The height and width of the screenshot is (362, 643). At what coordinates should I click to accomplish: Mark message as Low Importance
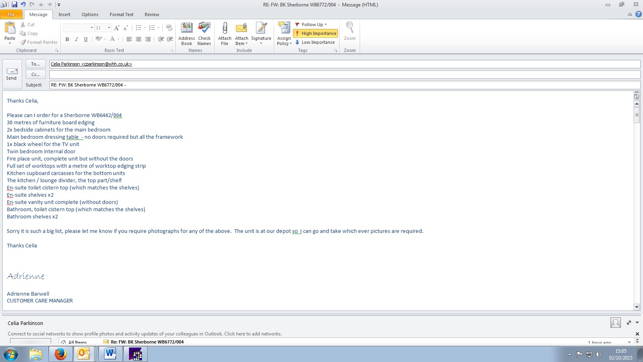point(315,42)
